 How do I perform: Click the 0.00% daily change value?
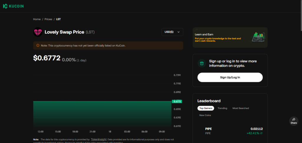[x=69, y=60]
